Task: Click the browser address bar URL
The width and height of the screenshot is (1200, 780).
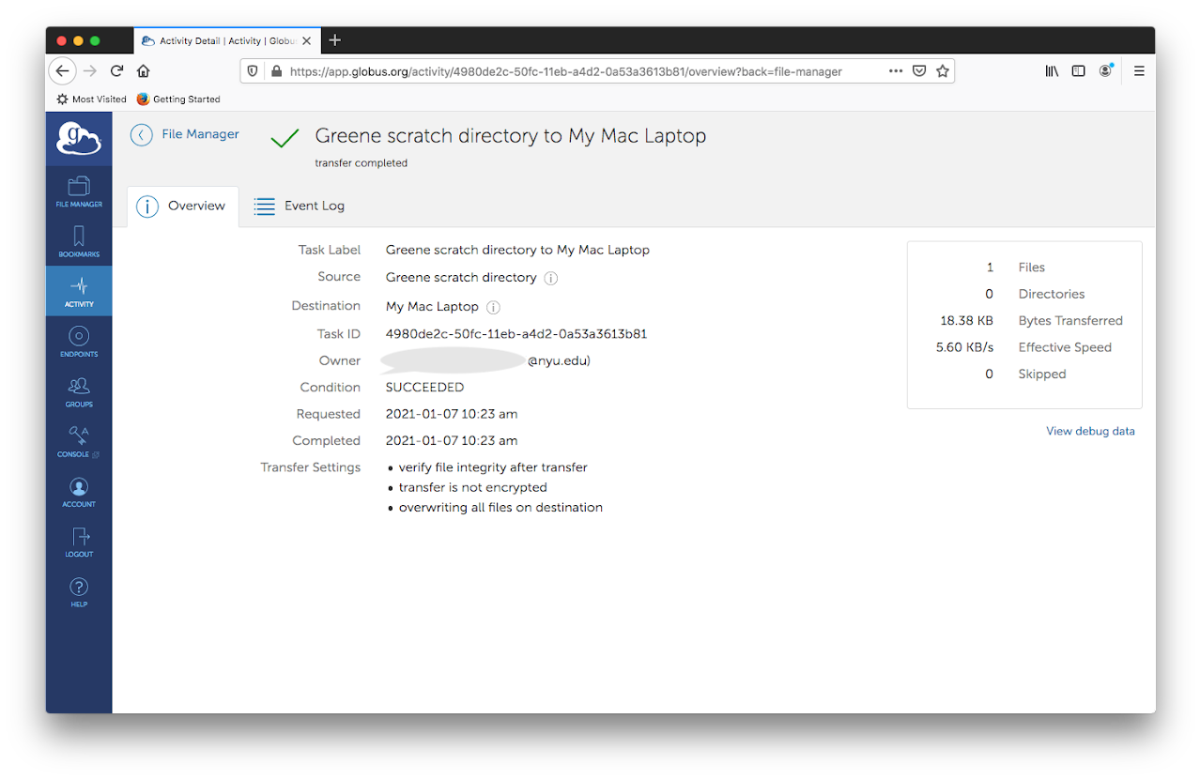Action: pyautogui.click(x=565, y=71)
